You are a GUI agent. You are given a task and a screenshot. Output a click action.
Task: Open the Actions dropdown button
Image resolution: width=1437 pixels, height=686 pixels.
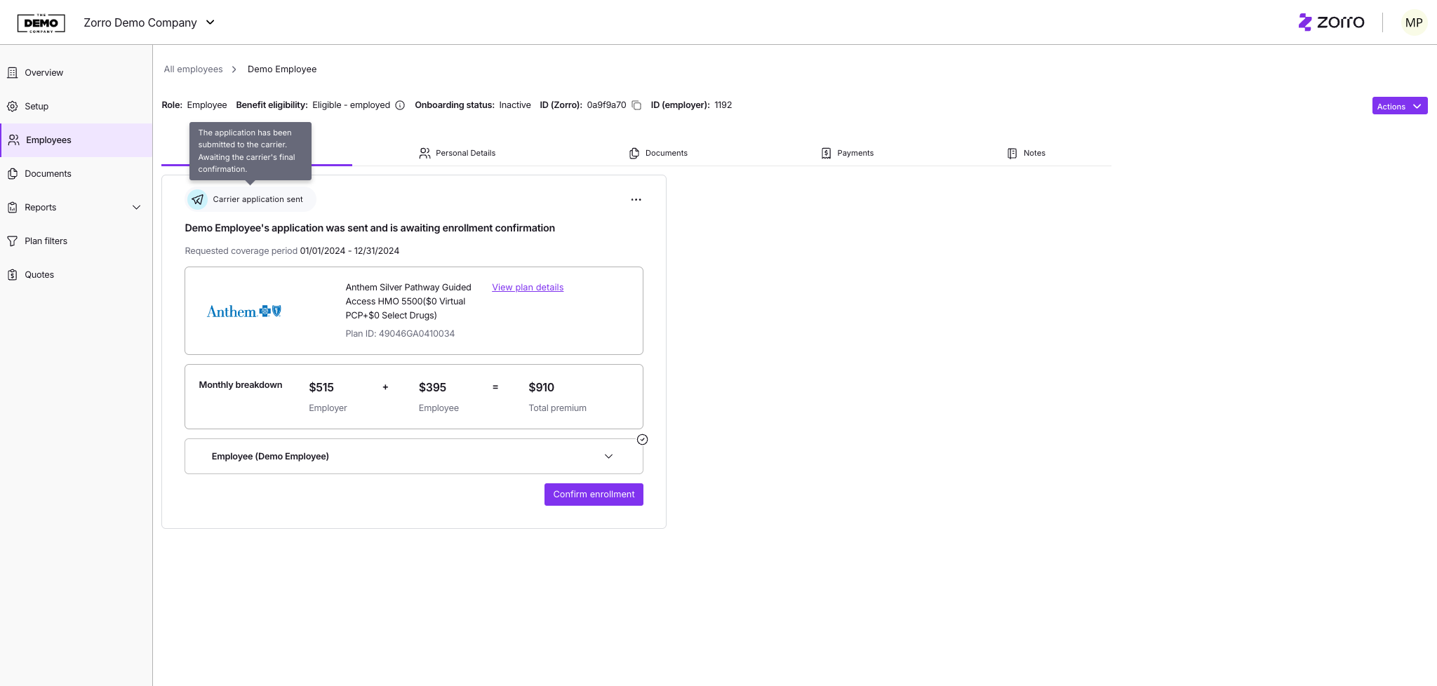pyautogui.click(x=1399, y=106)
